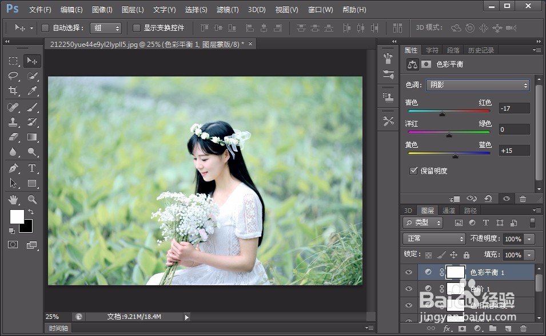546x336 pixels.
Task: Create a new adjustment layer
Action: coord(477,329)
